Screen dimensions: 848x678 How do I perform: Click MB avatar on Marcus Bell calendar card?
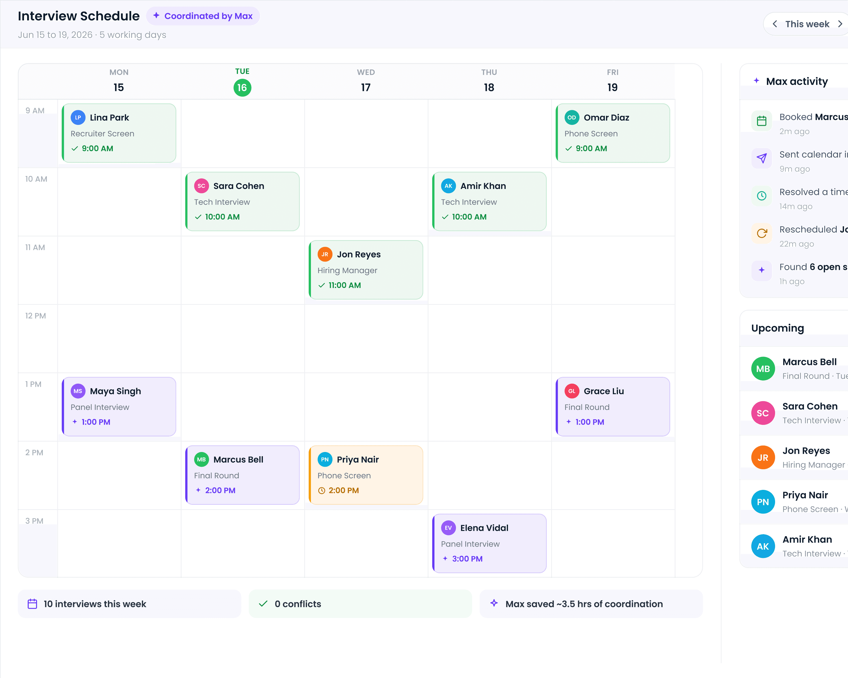pyautogui.click(x=201, y=459)
